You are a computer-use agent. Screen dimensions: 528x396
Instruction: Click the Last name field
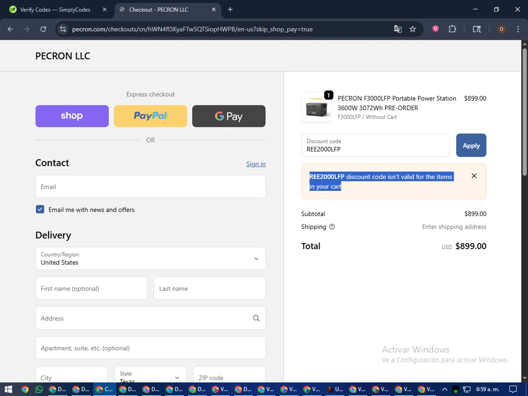click(x=210, y=288)
